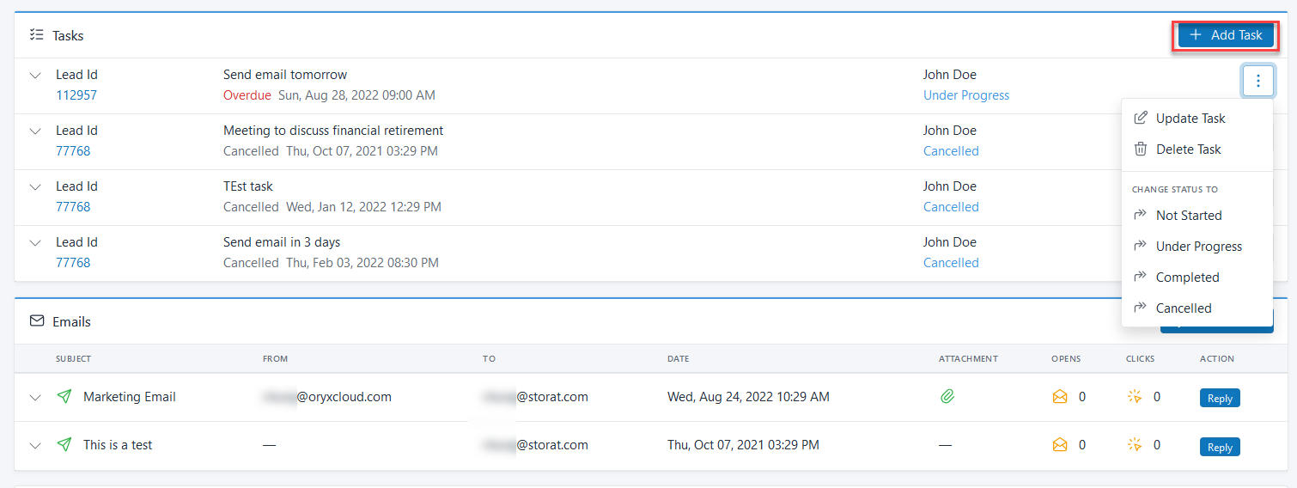This screenshot has height=488, width=1297.
Task: Open lead ID 112957 link
Action: point(76,95)
